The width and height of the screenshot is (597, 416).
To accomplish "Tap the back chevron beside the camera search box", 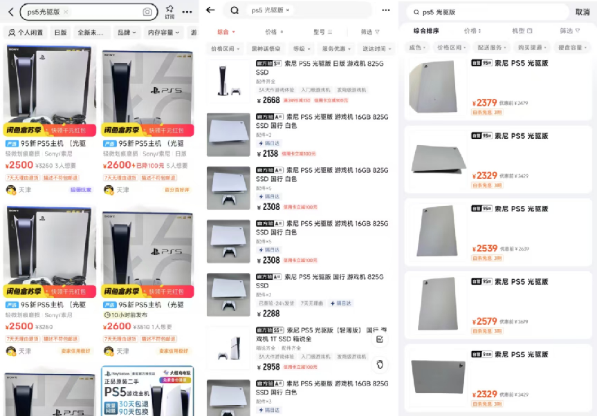I will (10, 12).
